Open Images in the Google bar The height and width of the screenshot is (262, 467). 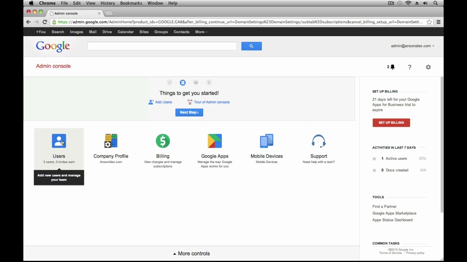[x=77, y=32]
